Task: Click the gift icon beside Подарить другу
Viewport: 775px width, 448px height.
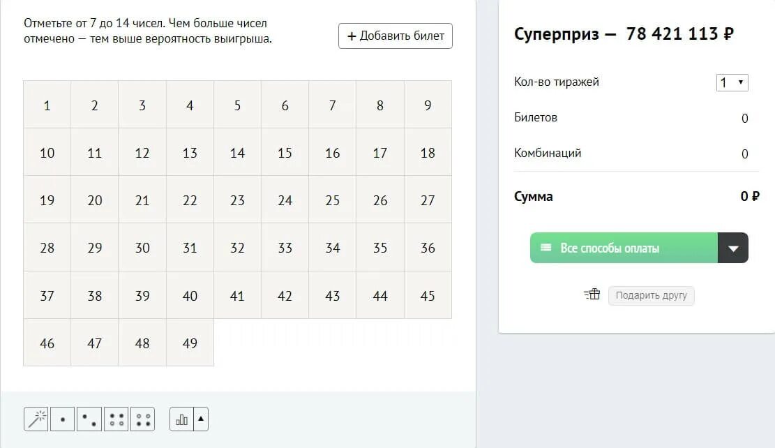Action: [592, 294]
